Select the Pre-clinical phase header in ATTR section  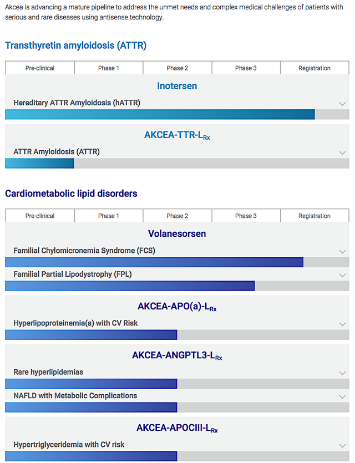click(39, 68)
